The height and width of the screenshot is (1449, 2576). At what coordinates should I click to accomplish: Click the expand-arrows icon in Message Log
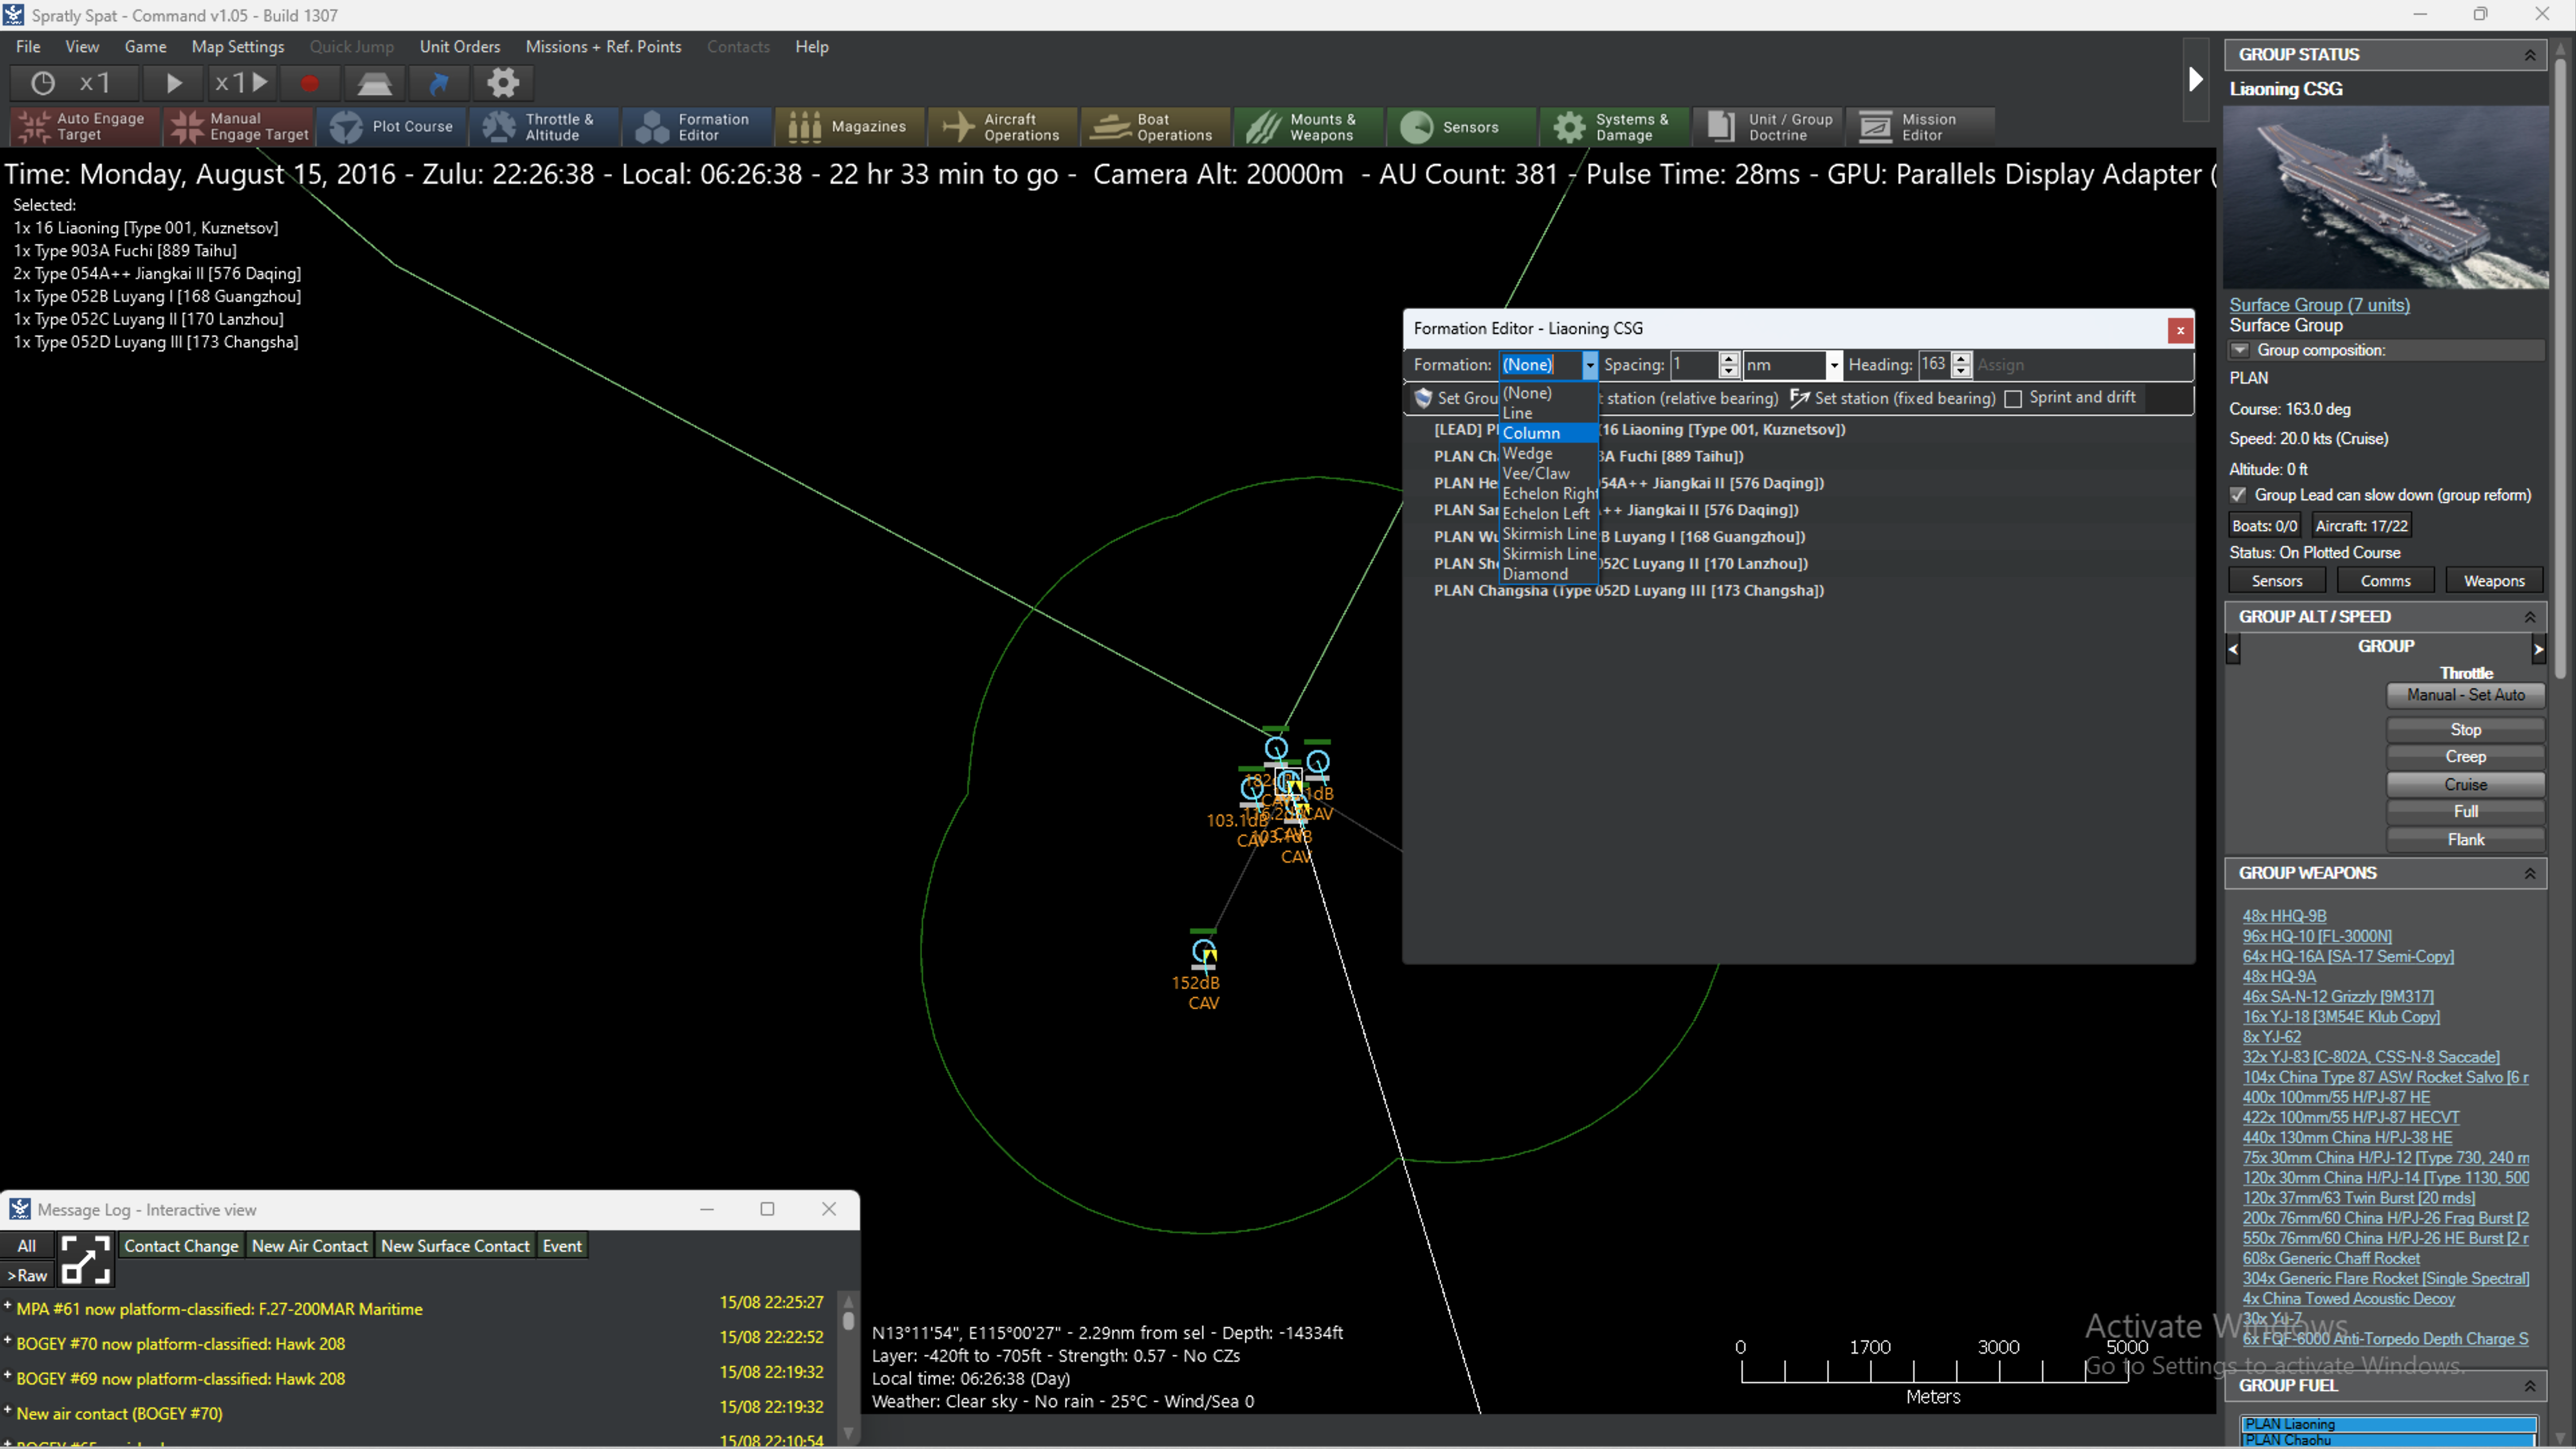[x=85, y=1259]
